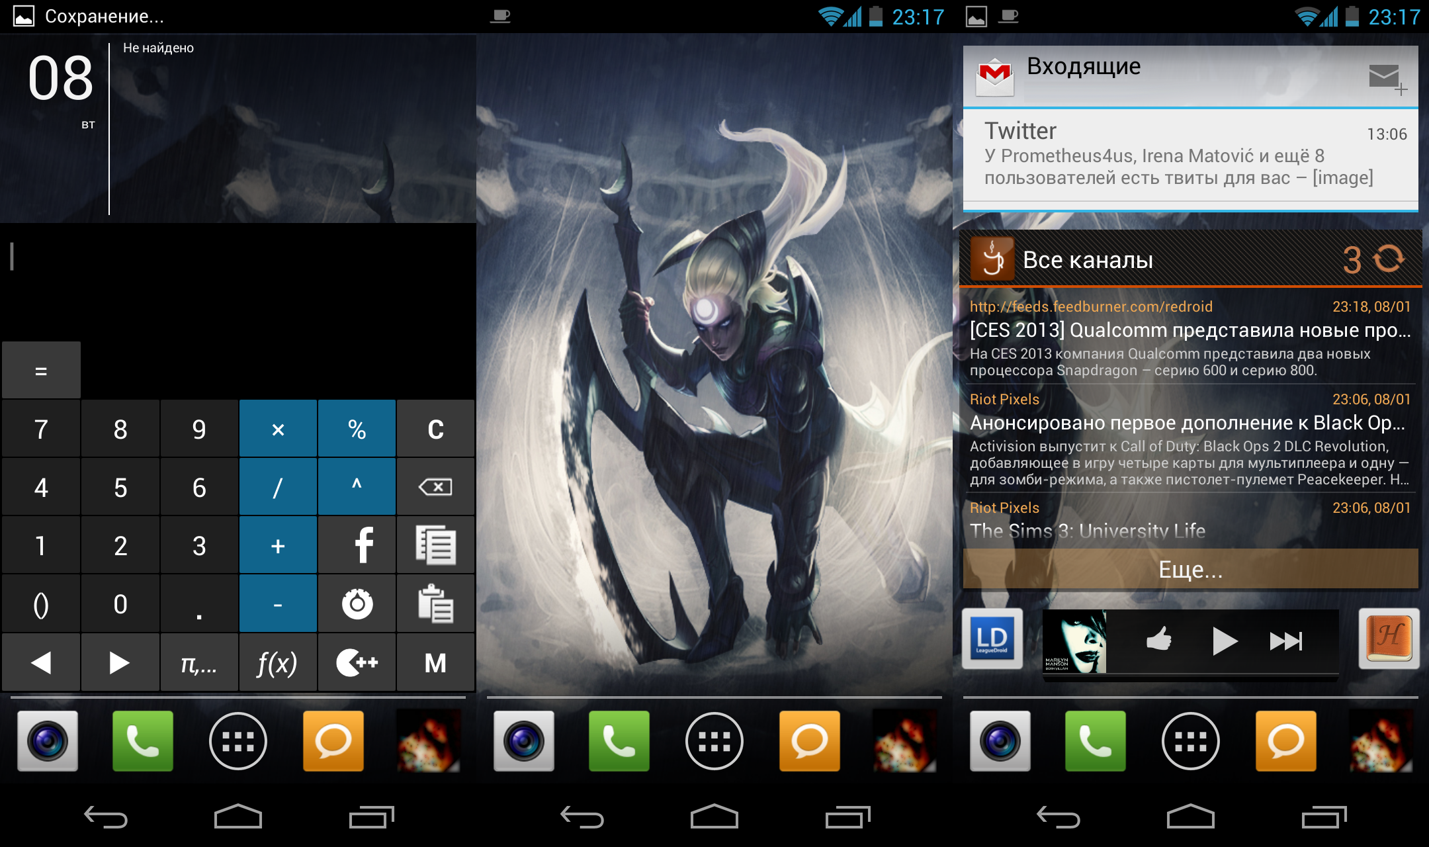1429x847 pixels.
Task: Open the app drawer on the wallpaper-only screen
Action: (714, 741)
